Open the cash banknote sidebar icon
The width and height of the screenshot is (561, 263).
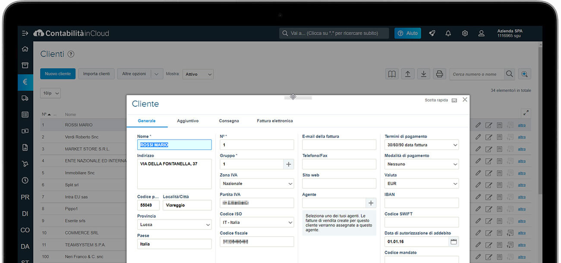[x=25, y=131]
